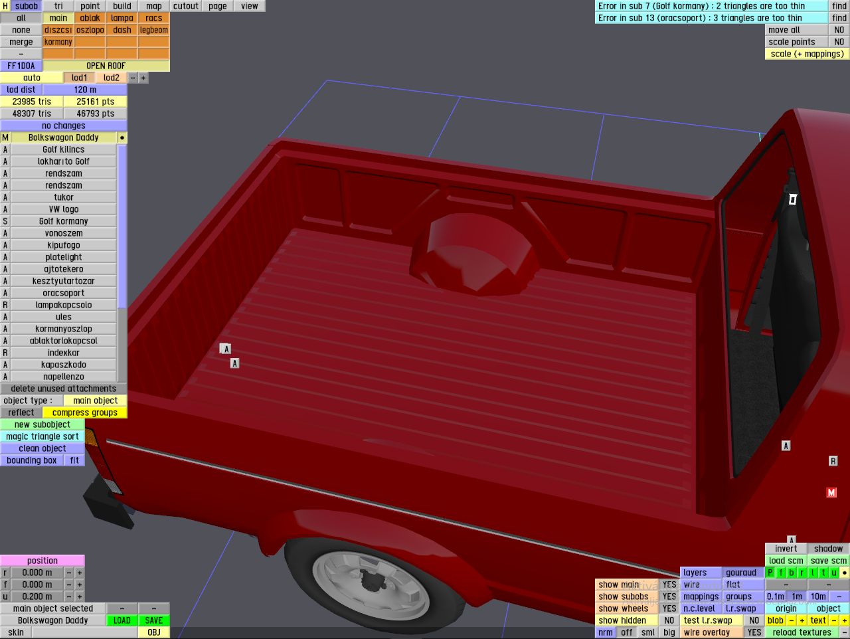Increase position r value with plus

click(x=80, y=573)
